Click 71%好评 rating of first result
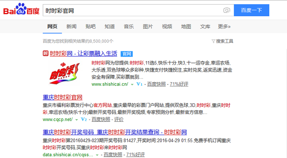The height and width of the screenshot is (158, 287). tap(179, 84)
